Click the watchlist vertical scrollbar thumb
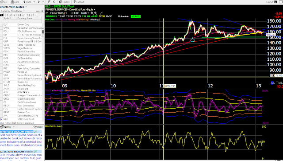This screenshot has height=161, width=283. tap(43, 32)
